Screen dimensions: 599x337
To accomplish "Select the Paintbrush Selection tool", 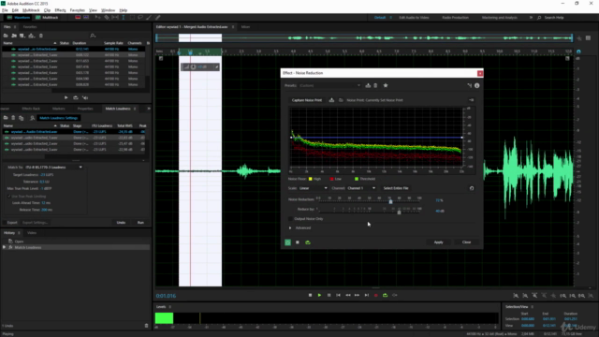I will click(149, 18).
